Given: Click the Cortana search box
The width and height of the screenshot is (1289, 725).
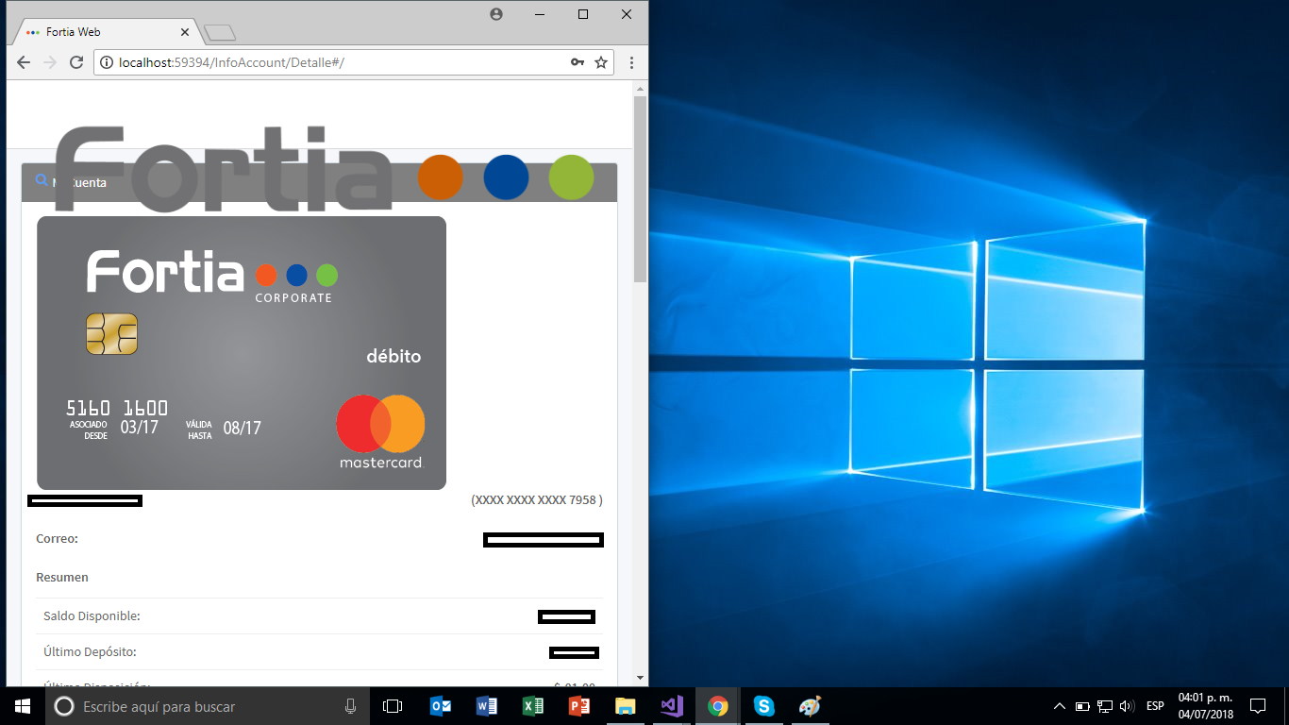Looking at the screenshot, I should pyautogui.click(x=208, y=706).
